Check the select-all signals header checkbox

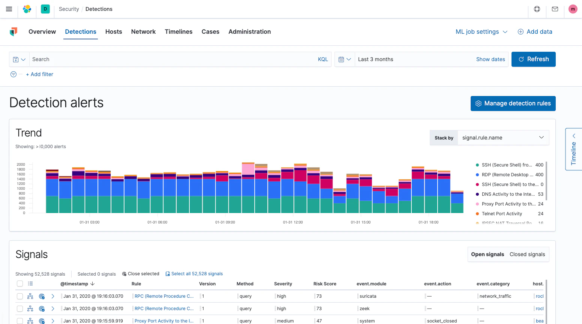click(x=20, y=283)
